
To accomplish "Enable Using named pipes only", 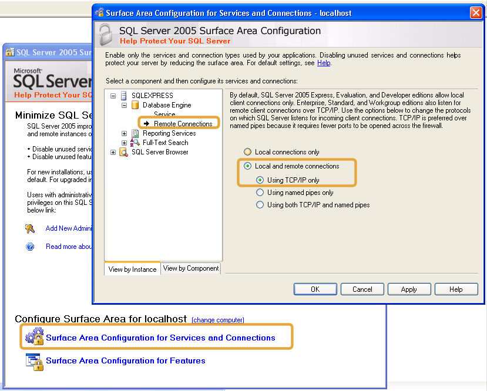I will 259,192.
